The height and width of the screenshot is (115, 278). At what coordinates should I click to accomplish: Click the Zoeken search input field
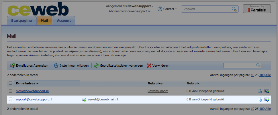coord(207,9)
